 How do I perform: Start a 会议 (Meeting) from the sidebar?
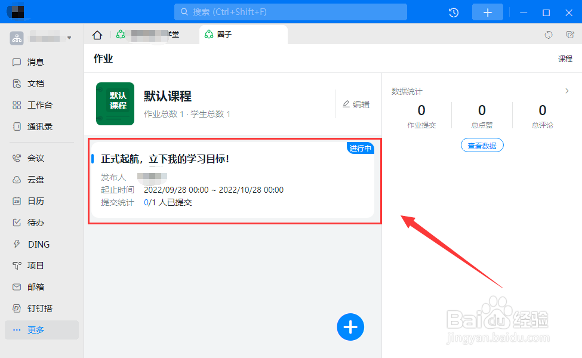tap(37, 158)
